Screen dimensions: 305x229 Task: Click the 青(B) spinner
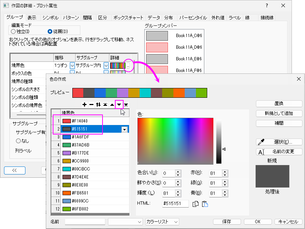[x=225, y=193]
